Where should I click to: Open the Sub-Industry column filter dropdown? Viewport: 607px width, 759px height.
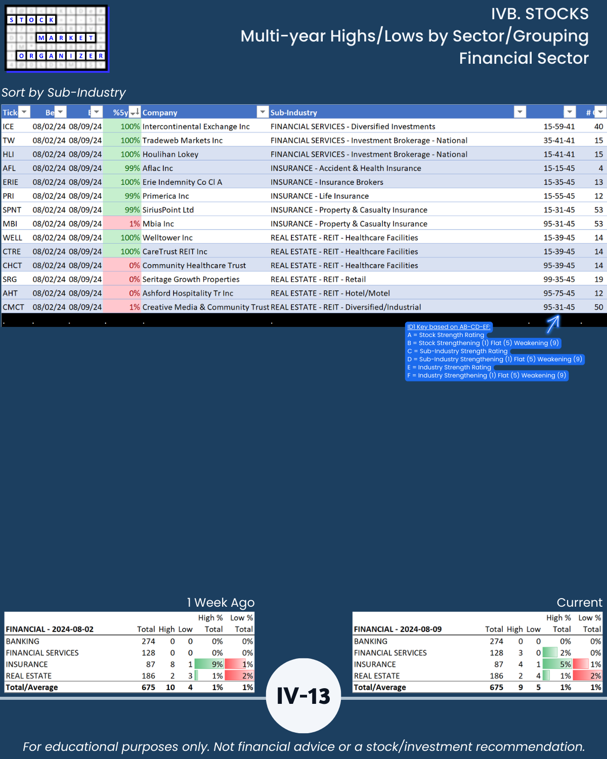click(x=520, y=112)
